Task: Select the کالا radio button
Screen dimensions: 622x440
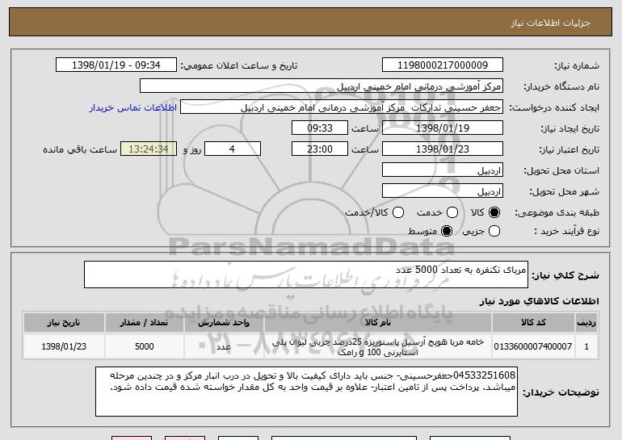Action: coord(494,213)
